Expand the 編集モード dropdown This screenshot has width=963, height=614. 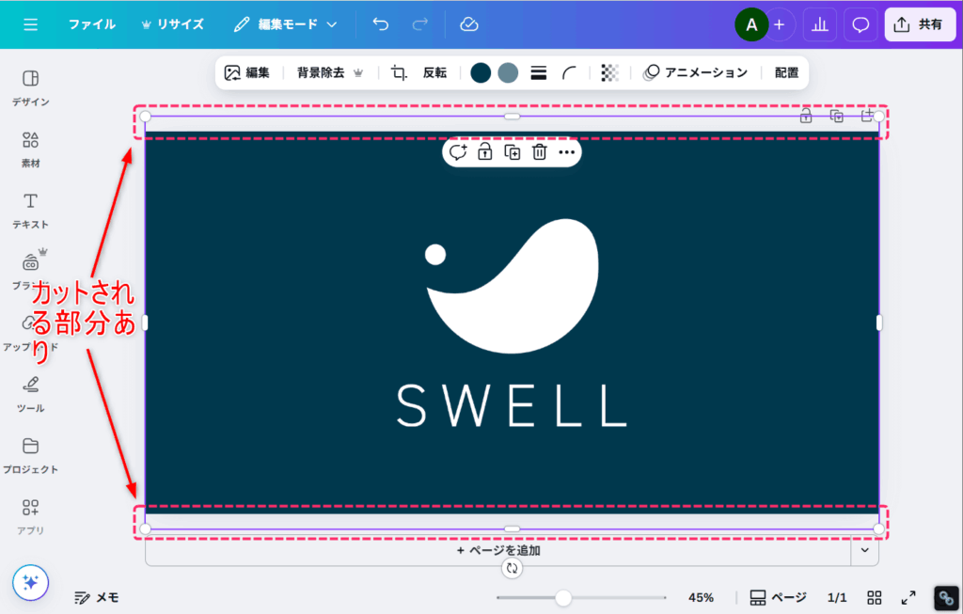pos(286,24)
